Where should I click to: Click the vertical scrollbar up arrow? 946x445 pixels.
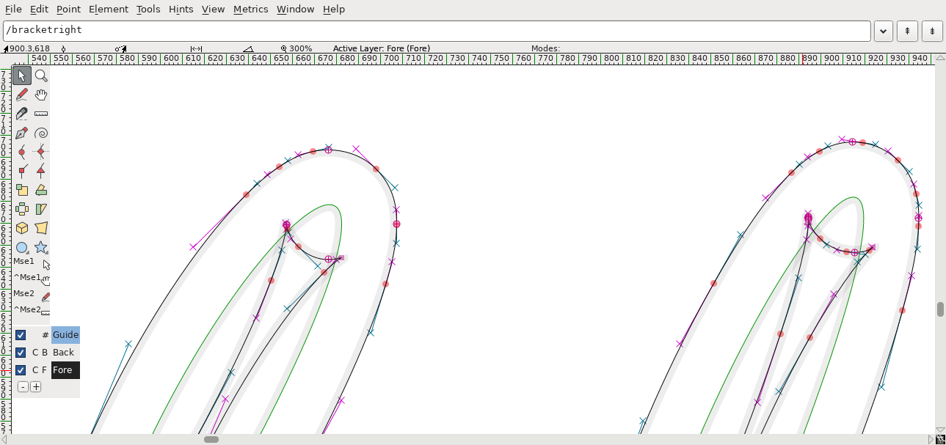[x=940, y=59]
